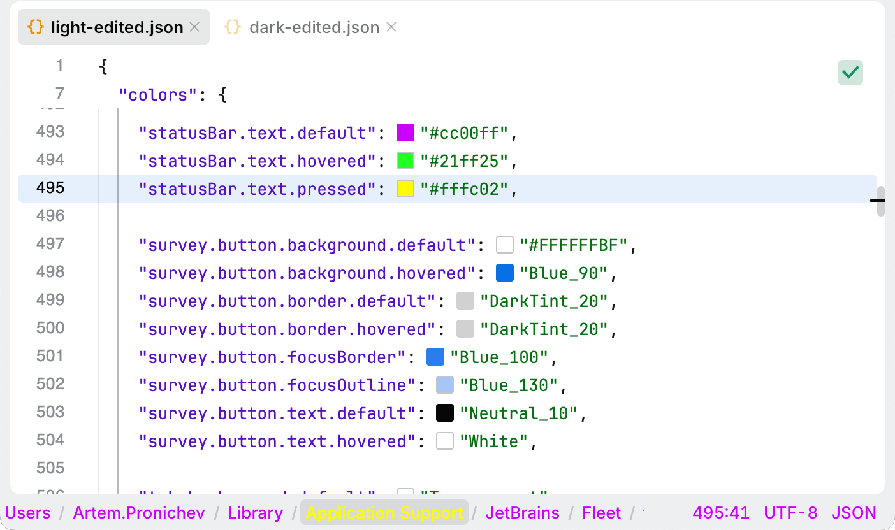The image size is (895, 530).
Task: Click the dark-edited.json file type icon
Action: (233, 27)
